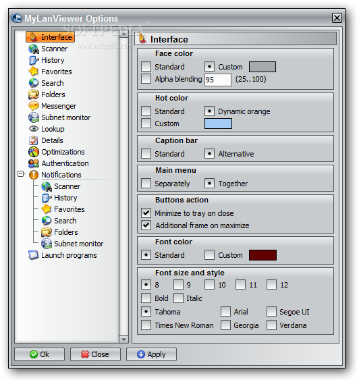
Task: Click the top-level History icon below Scanner
Action: tap(34, 60)
